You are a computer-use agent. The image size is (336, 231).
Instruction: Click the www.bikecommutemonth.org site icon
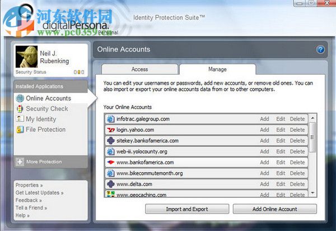click(110, 173)
